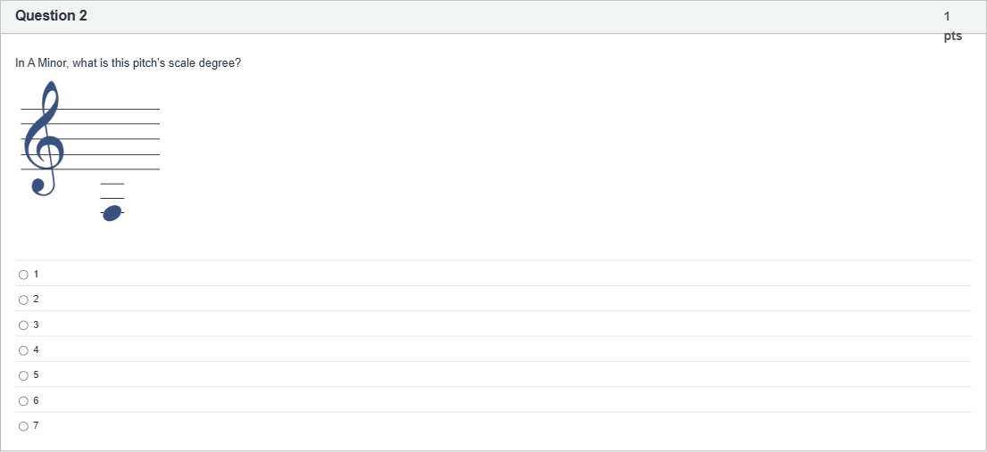Select scale degree 7 radio option

pos(23,426)
